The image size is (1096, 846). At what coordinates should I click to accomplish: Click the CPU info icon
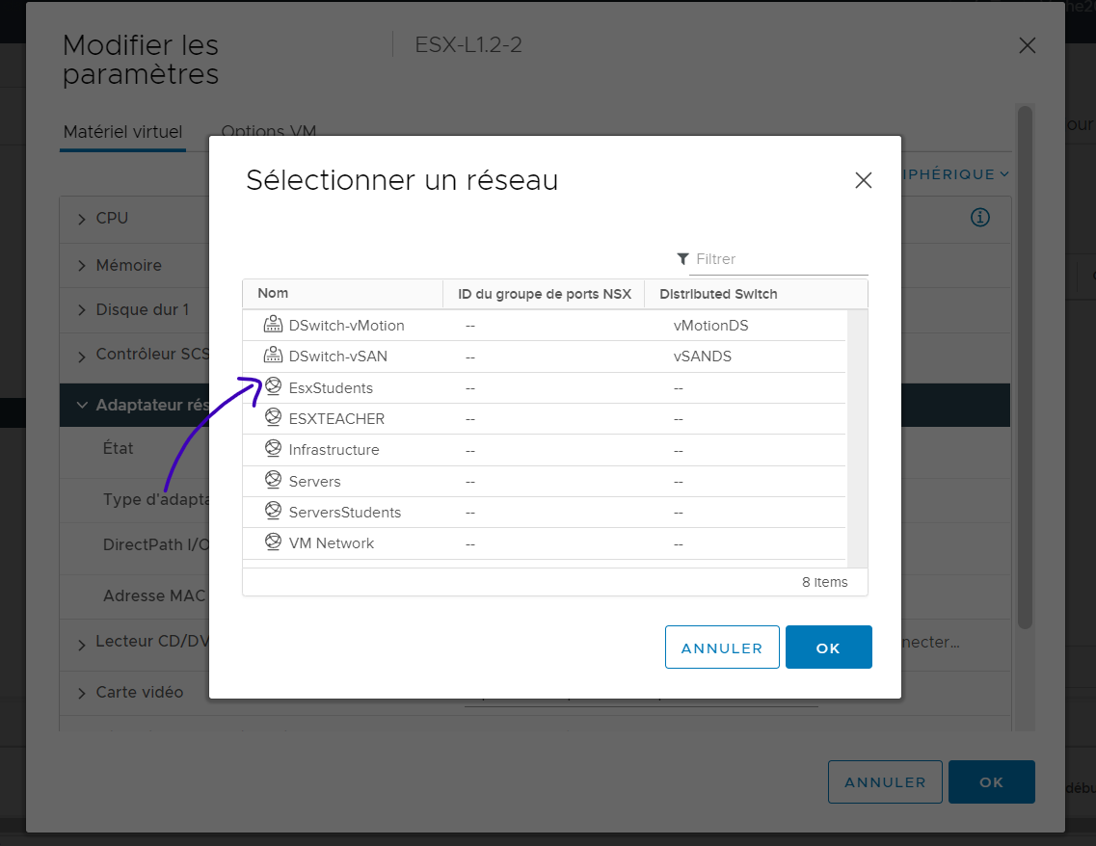click(x=980, y=217)
